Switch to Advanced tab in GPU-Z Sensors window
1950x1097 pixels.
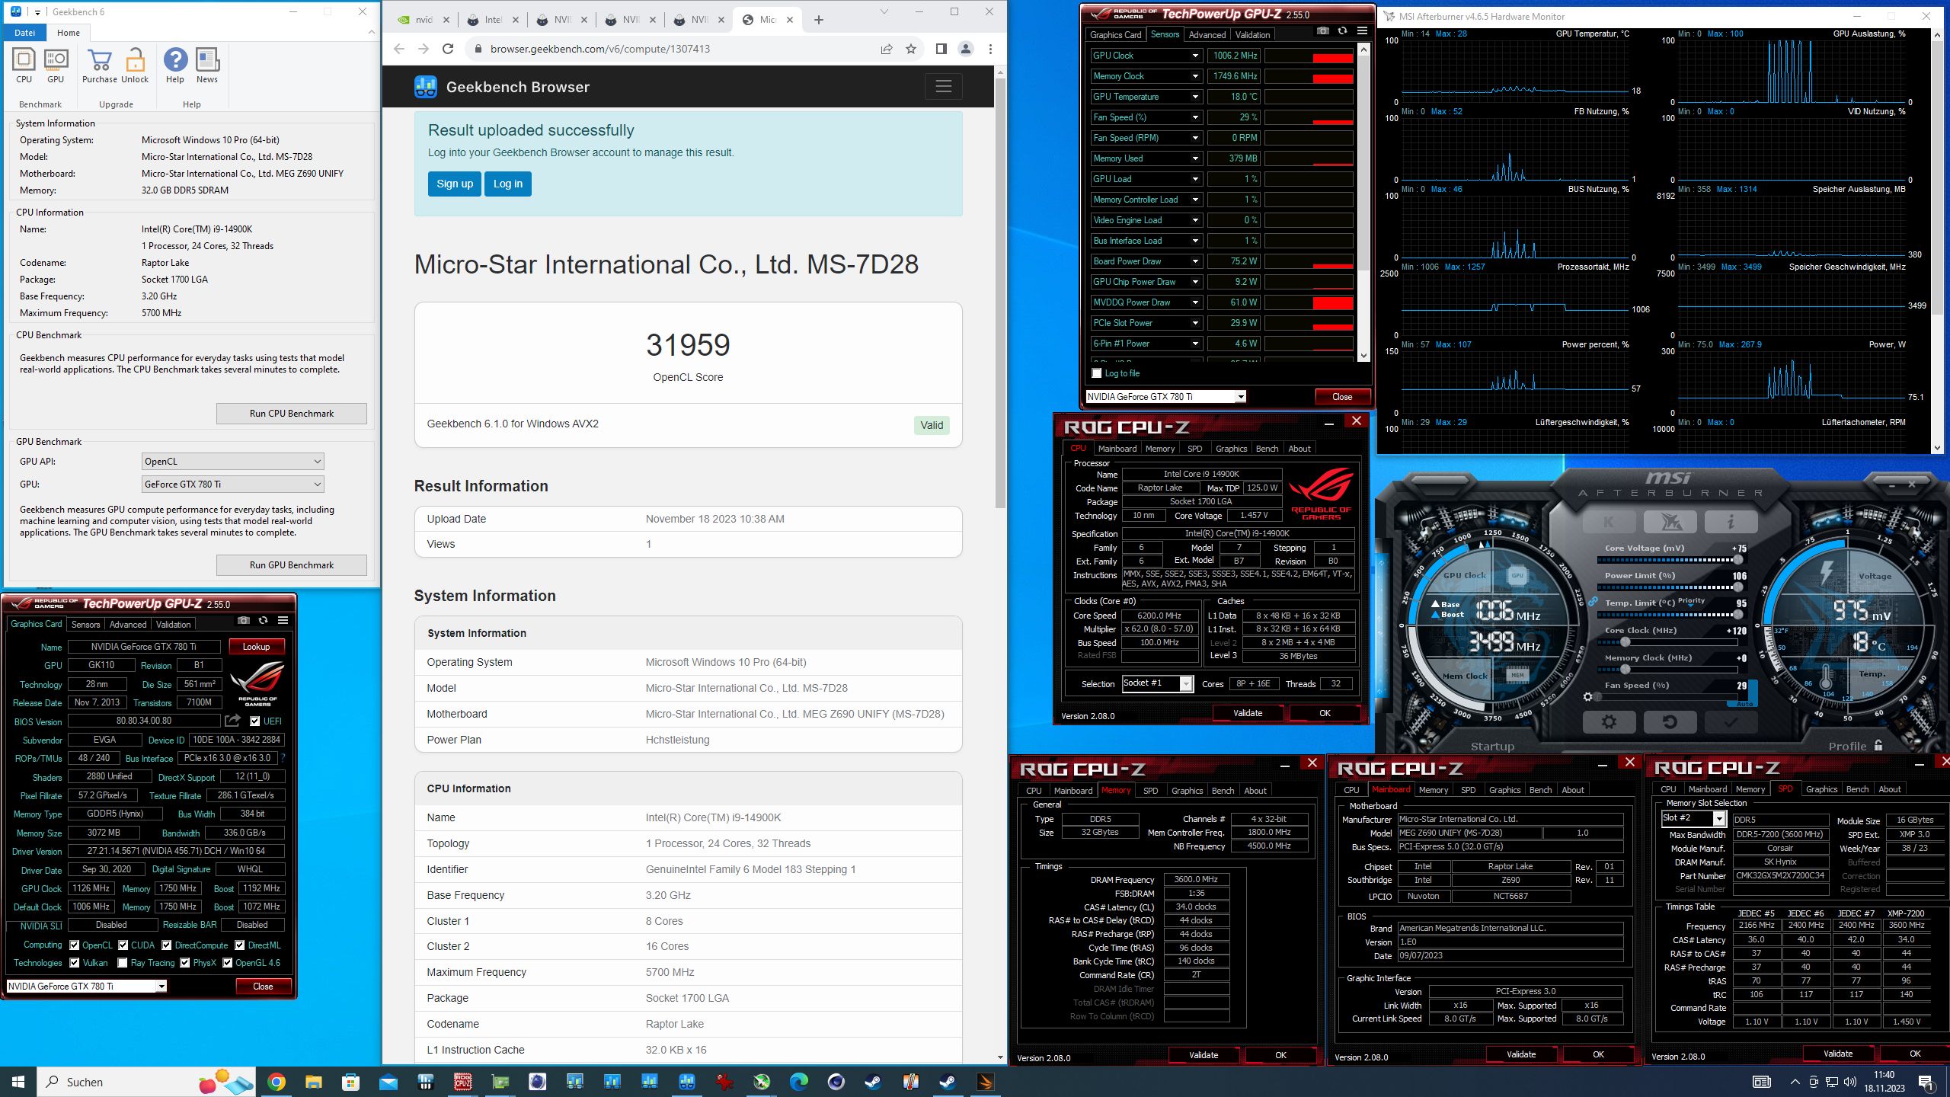(x=1207, y=34)
